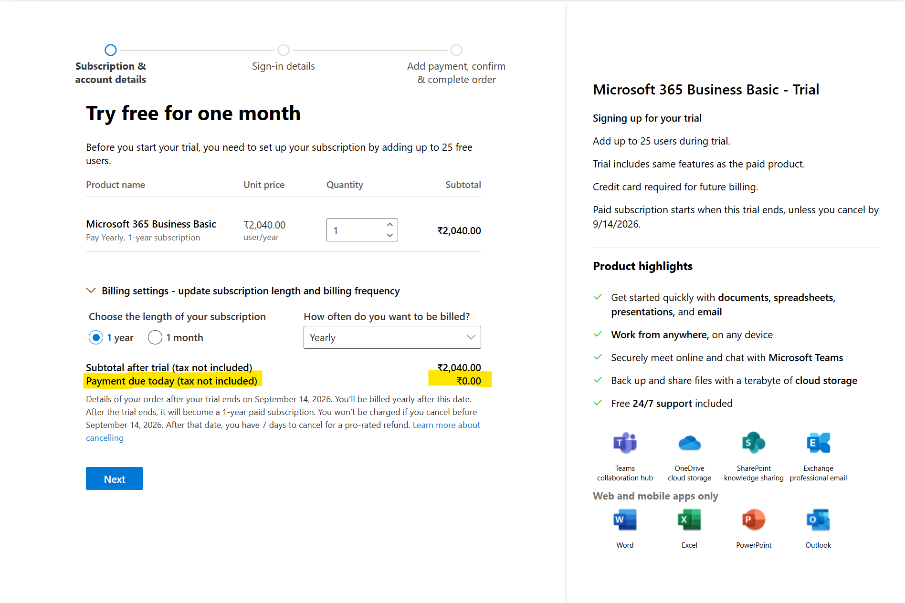Click the Product highlights heading
This screenshot has width=905, height=603.
coord(642,266)
